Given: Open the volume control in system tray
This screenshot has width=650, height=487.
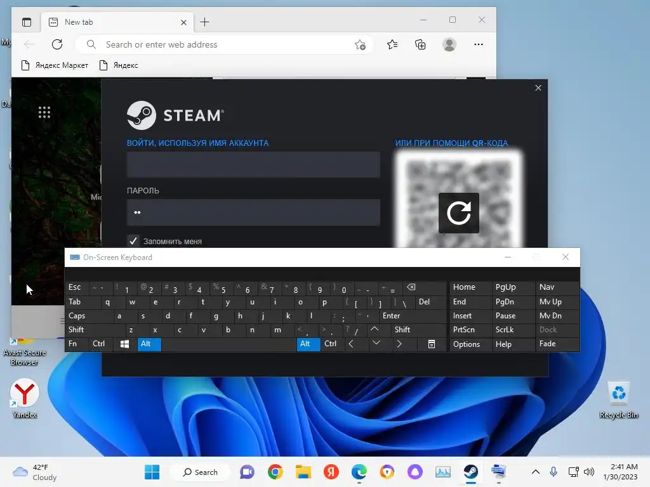Looking at the screenshot, I should point(589,472).
